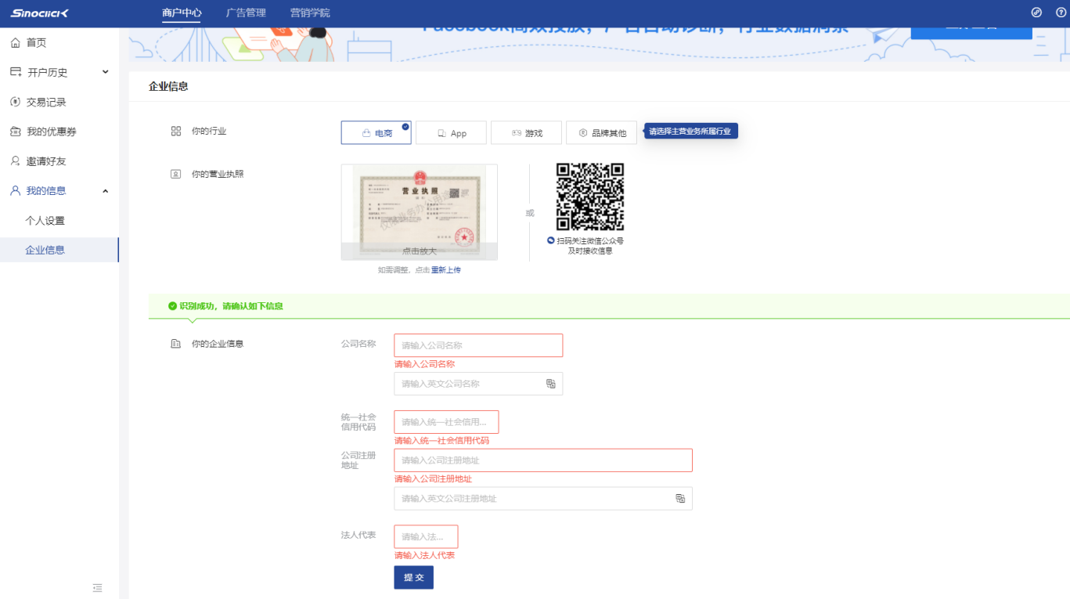
Task: Focus the 公司名称 input field
Action: [477, 345]
